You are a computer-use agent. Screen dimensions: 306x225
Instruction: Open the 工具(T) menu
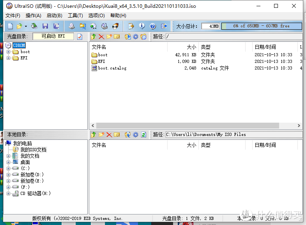tap(75, 16)
